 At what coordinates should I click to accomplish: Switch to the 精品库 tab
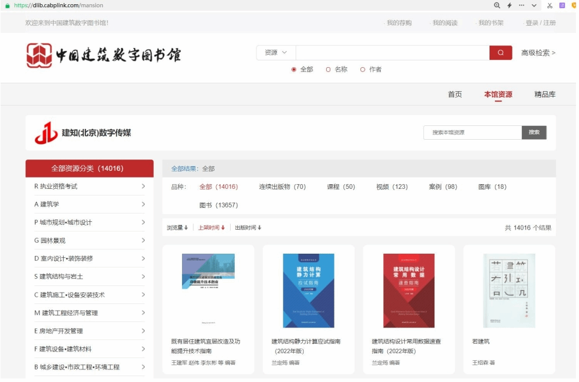tap(544, 95)
